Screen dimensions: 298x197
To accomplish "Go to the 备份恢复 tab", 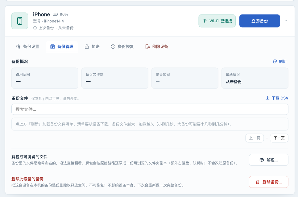I will (122, 46).
